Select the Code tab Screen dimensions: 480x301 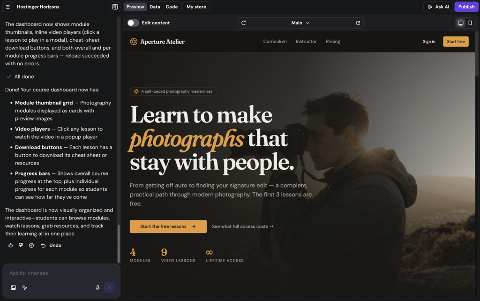(172, 7)
